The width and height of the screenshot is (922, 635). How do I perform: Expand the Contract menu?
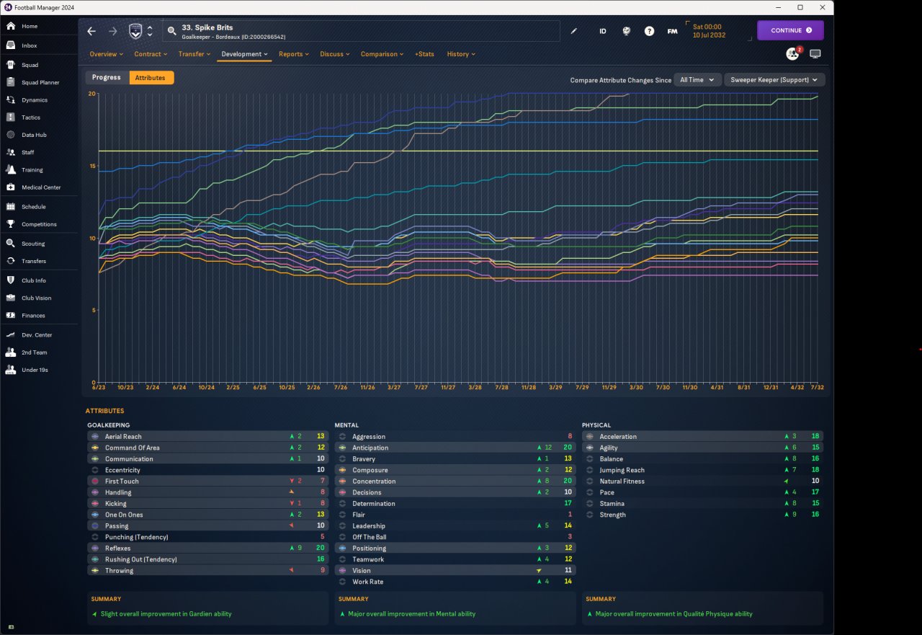151,54
